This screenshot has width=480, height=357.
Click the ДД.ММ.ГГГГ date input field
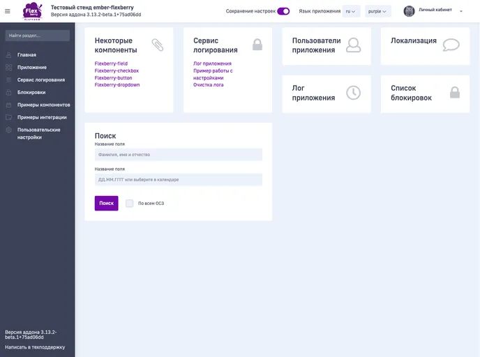(x=179, y=180)
